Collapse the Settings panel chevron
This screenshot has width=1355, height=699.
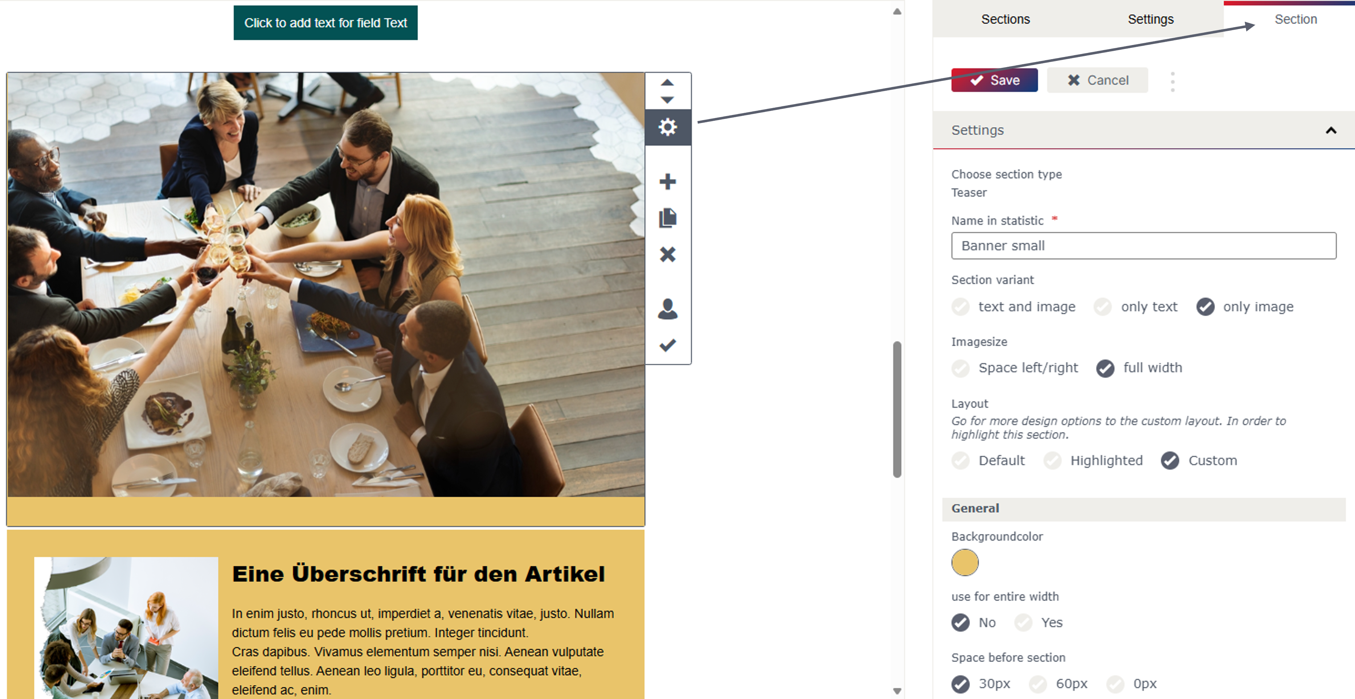point(1331,131)
